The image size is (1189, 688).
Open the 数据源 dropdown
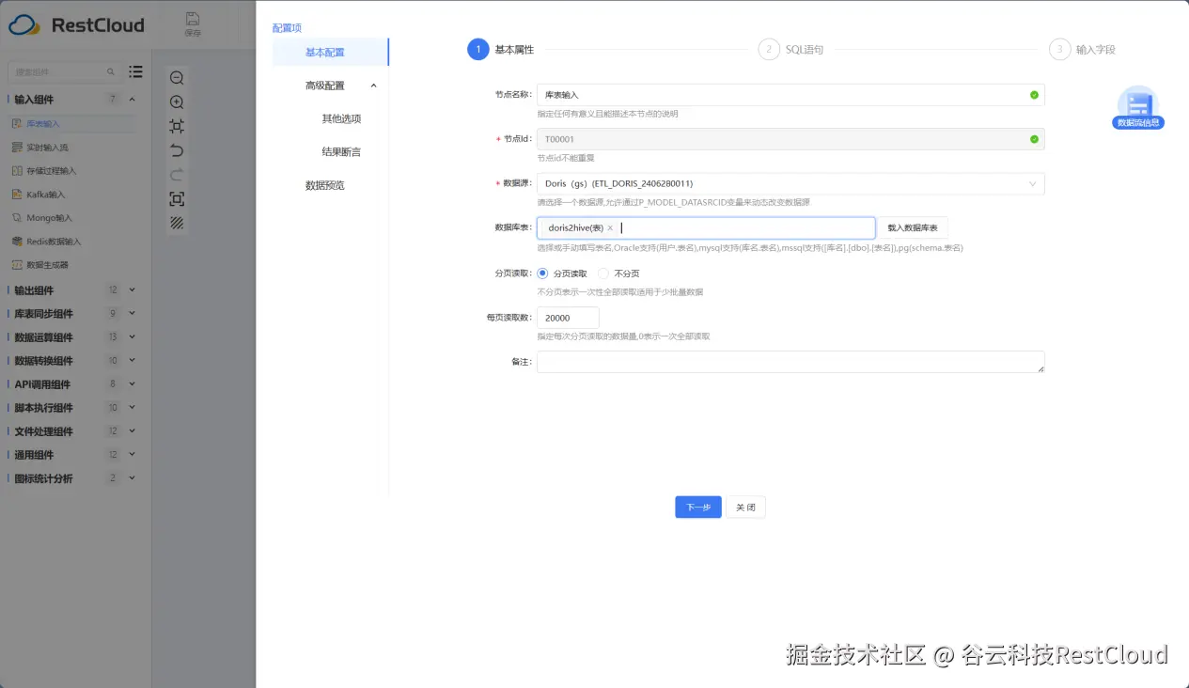click(790, 183)
